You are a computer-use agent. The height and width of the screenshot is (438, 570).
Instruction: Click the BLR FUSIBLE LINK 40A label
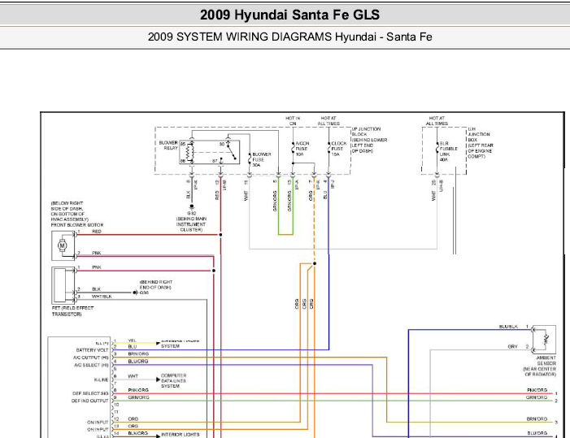(448, 151)
